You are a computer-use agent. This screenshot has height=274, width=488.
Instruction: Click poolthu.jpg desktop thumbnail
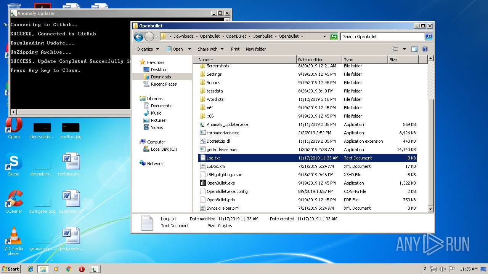click(71, 130)
